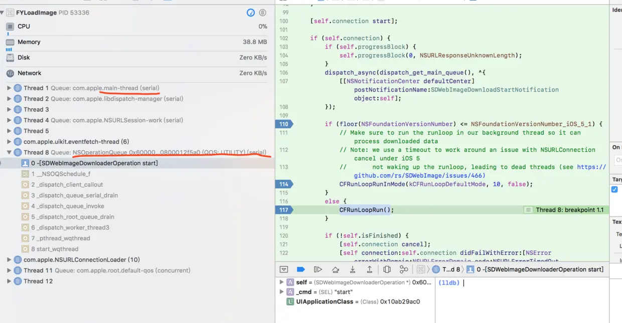Expand the _cmd variable
Viewport: 622px width, 323px height.
tap(281, 292)
